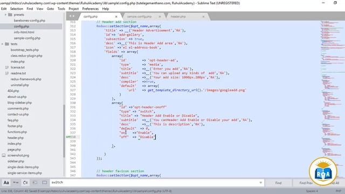Image resolution: width=345 pixels, height=194 pixels.
Task: Open the View menu
Action: (40, 9)
